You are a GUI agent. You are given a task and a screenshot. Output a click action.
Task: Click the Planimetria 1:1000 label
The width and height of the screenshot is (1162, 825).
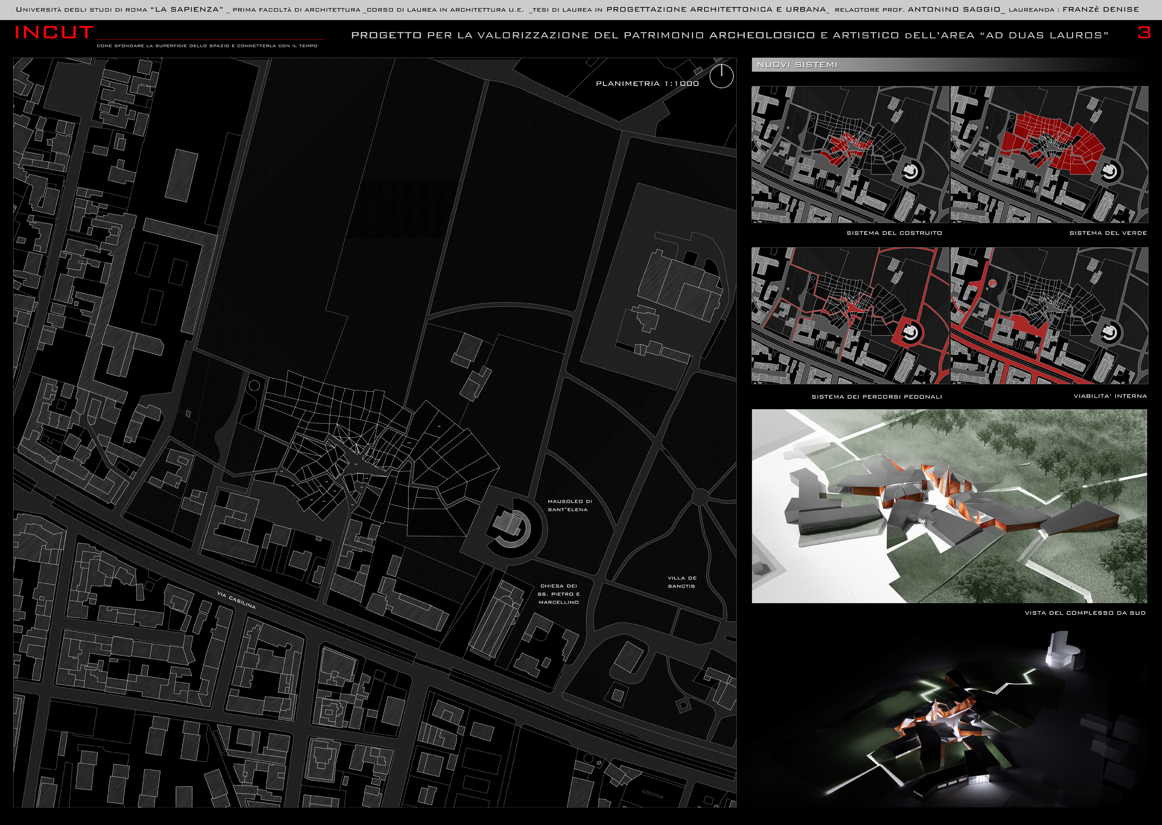(x=647, y=83)
